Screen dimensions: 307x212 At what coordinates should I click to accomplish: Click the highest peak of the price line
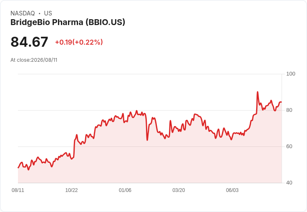tap(257, 92)
